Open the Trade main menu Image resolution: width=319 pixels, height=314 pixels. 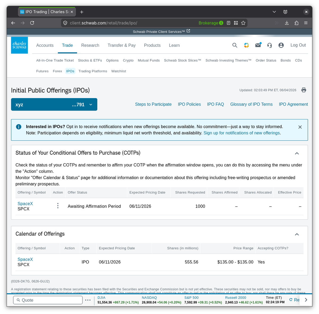click(x=67, y=45)
